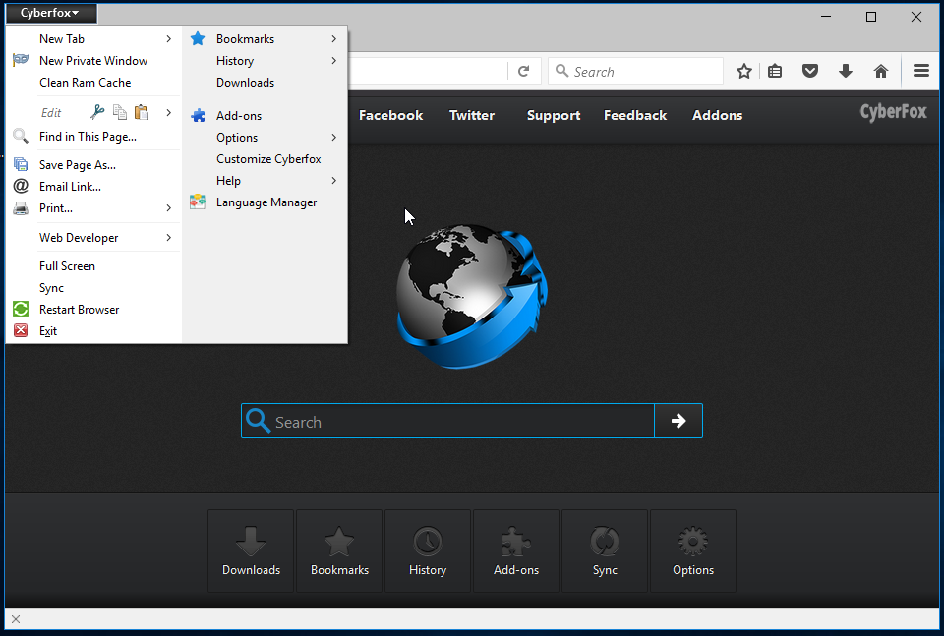Click the start page search arrow button
The image size is (944, 636).
click(678, 421)
